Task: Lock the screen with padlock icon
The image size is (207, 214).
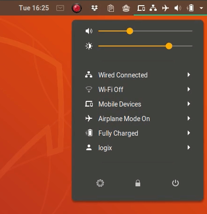Action: click(x=138, y=183)
